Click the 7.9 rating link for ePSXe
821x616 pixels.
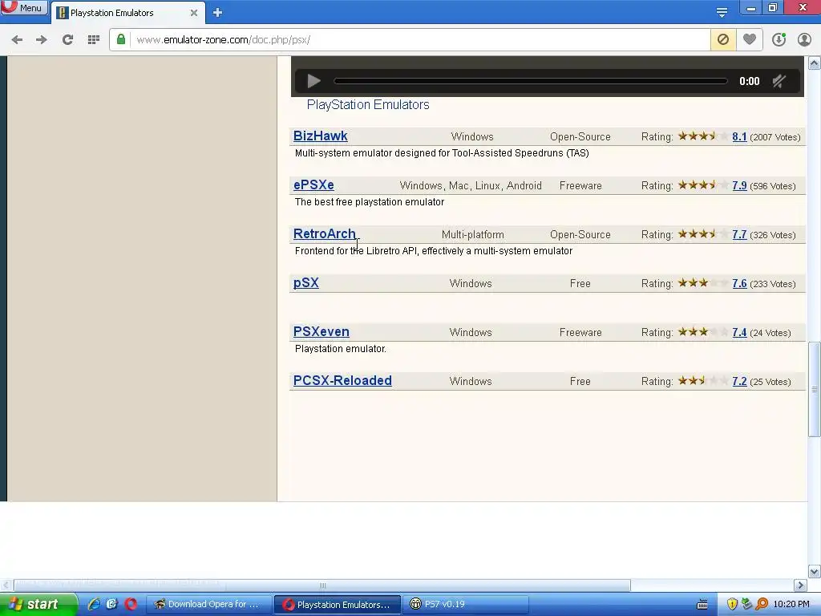739,185
